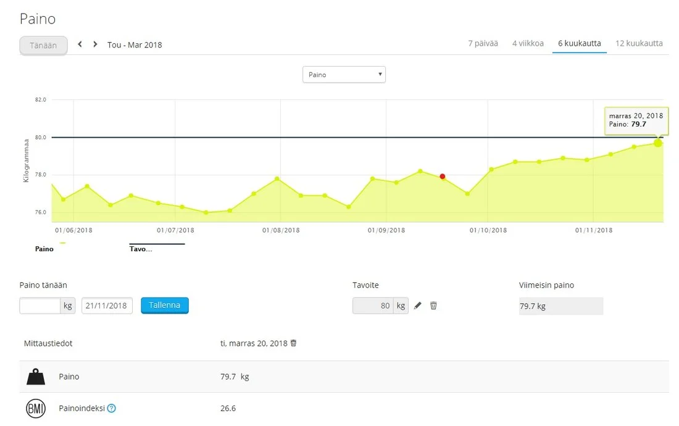Viewport: 679px width, 426px height.
Task: Click the weight scale icon
Action: point(36,377)
